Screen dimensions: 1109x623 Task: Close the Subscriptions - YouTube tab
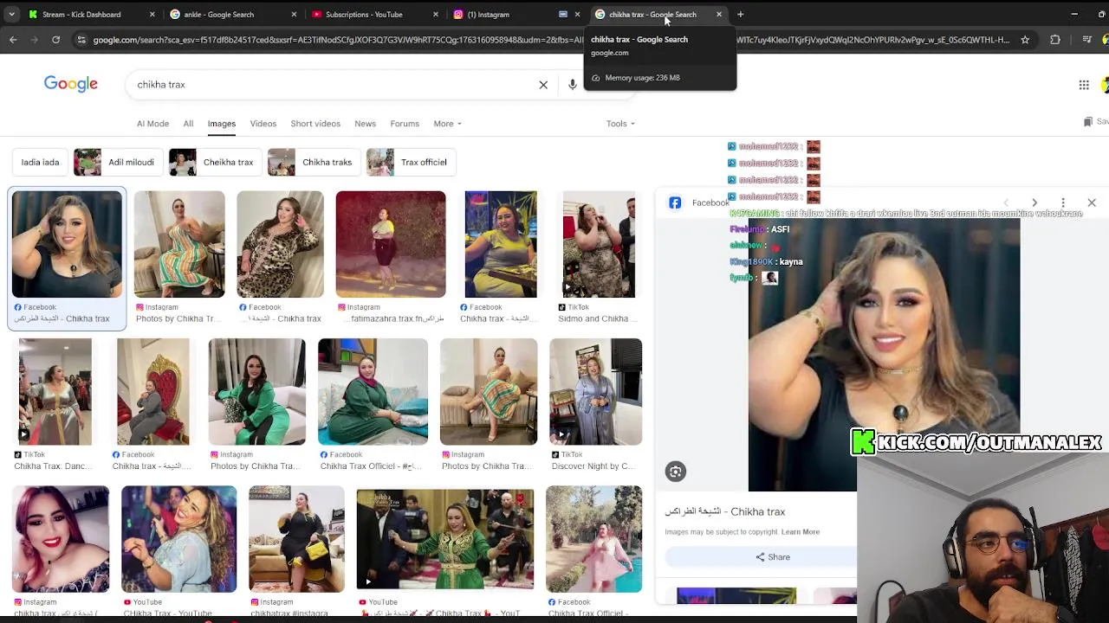pyautogui.click(x=435, y=14)
